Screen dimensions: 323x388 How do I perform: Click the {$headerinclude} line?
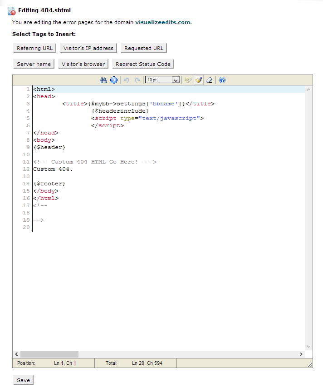pos(120,111)
